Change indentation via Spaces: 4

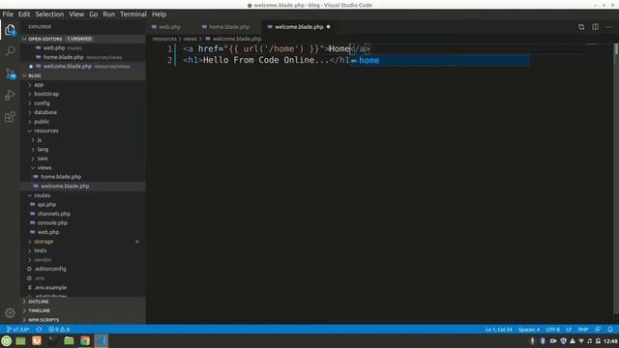529,329
